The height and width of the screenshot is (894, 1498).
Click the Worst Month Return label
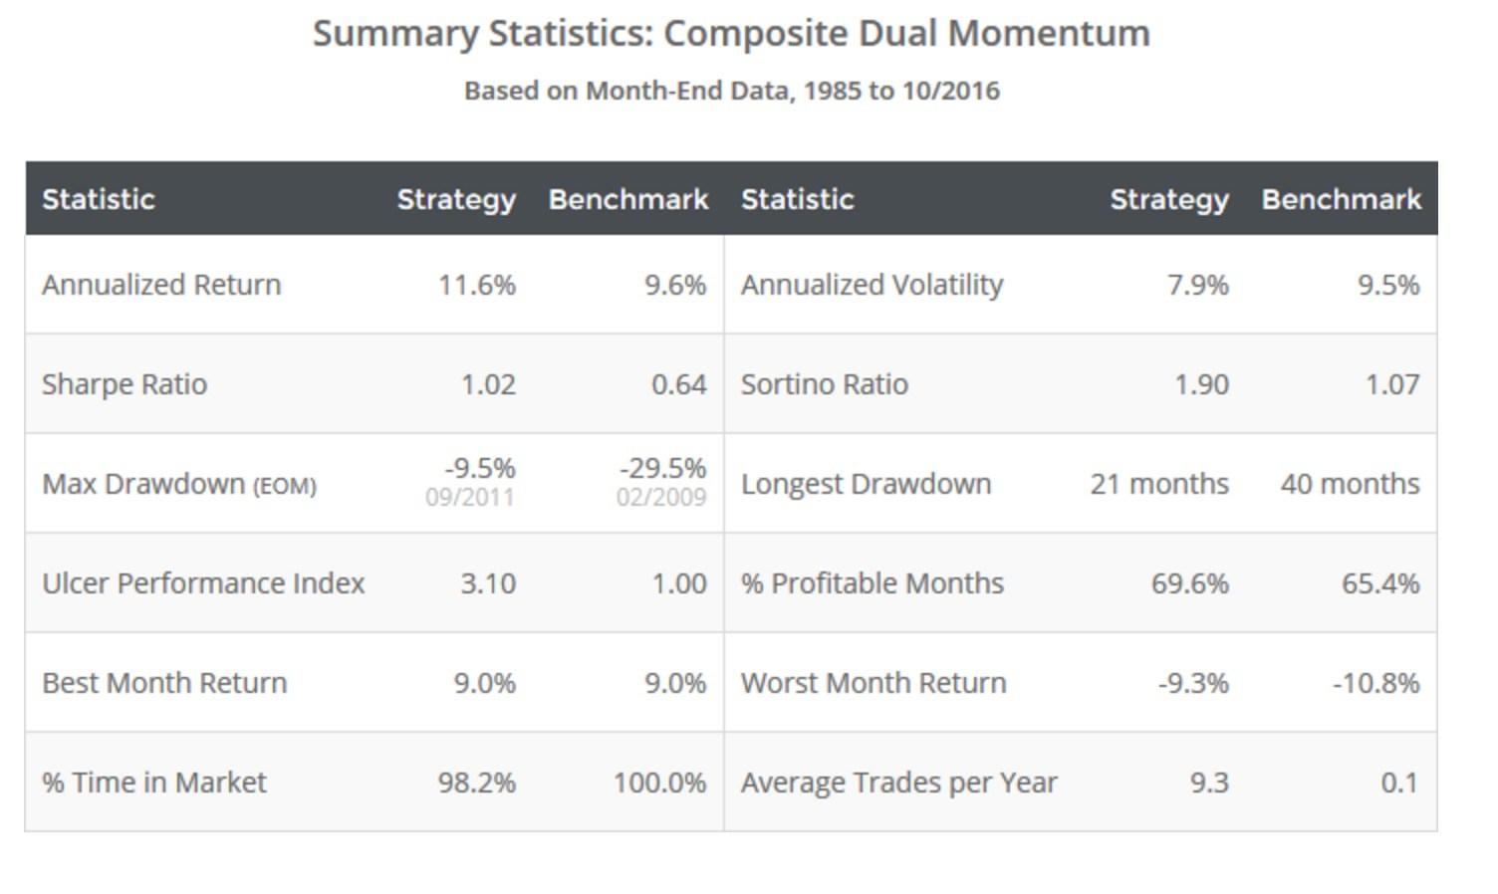(874, 683)
